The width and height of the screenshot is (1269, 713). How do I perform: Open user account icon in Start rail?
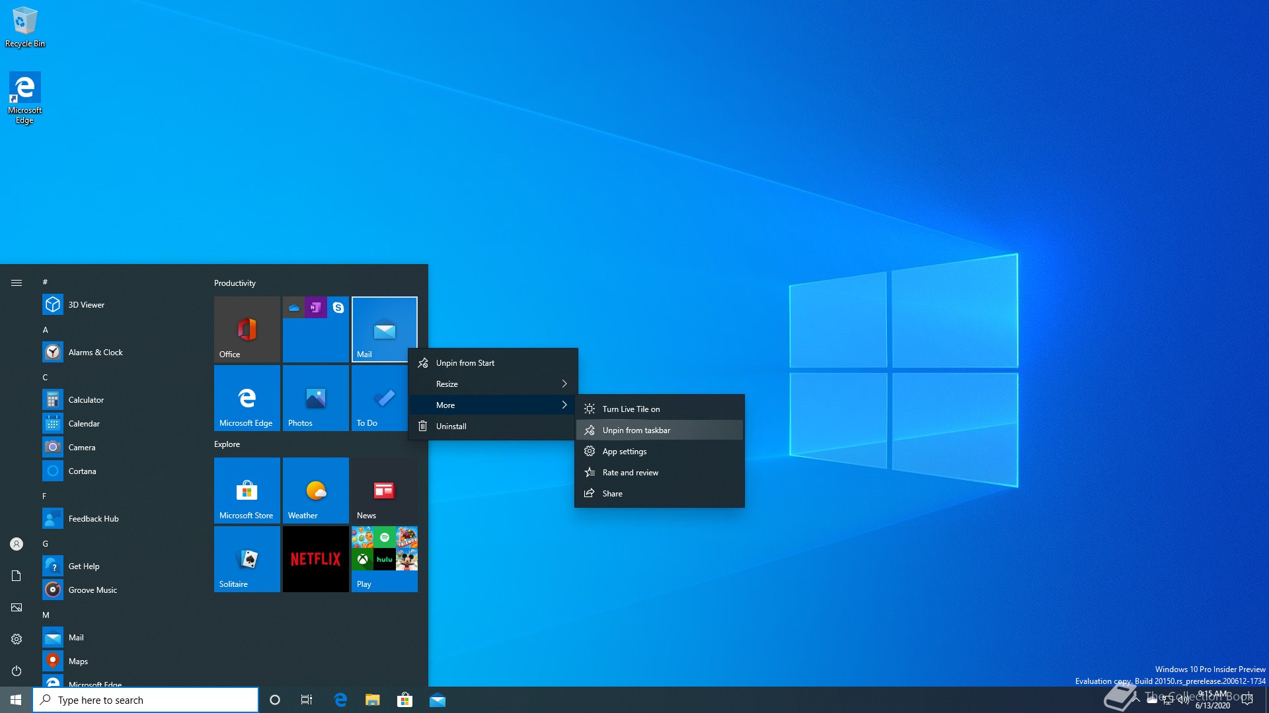tap(17, 544)
